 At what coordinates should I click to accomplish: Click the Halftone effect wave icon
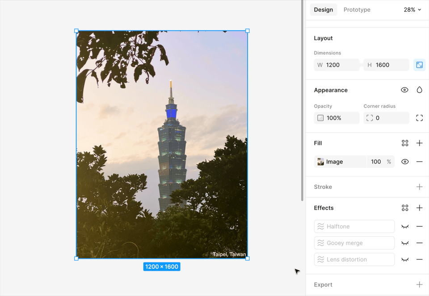321,226
